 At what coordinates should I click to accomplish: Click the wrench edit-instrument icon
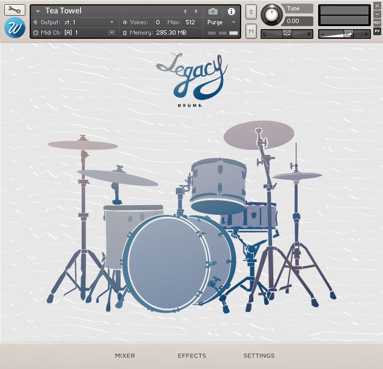[14, 10]
